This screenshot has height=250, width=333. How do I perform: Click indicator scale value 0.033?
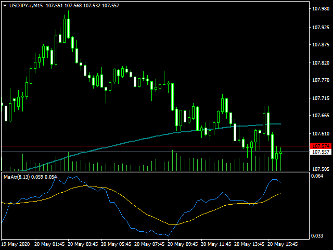pyautogui.click(x=317, y=236)
